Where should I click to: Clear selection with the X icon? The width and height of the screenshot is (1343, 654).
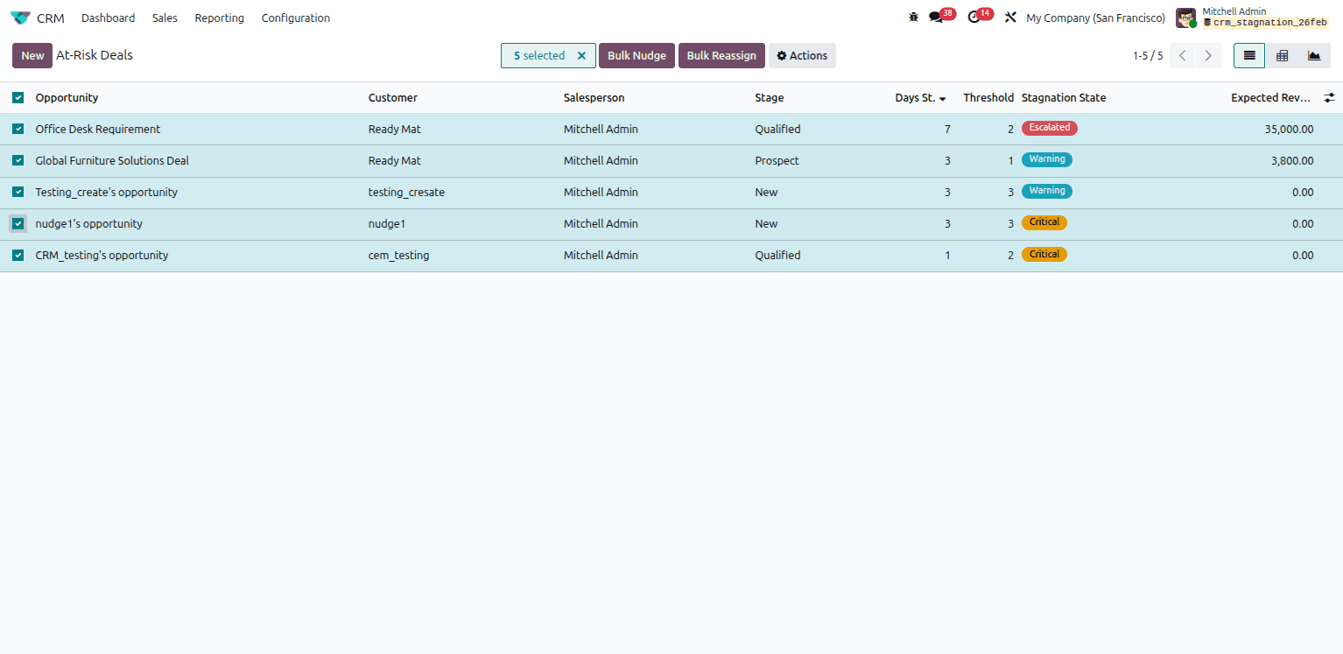click(581, 55)
